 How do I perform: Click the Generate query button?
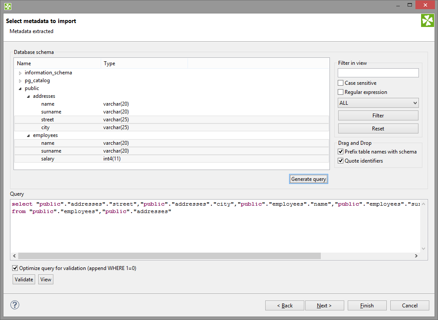(x=309, y=179)
